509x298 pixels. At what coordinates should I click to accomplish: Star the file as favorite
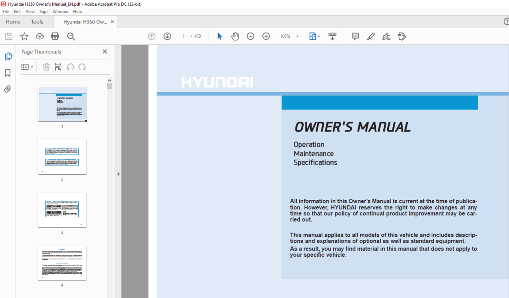tap(24, 36)
